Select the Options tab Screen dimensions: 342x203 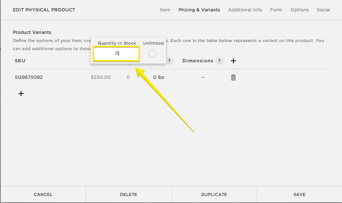(x=299, y=10)
